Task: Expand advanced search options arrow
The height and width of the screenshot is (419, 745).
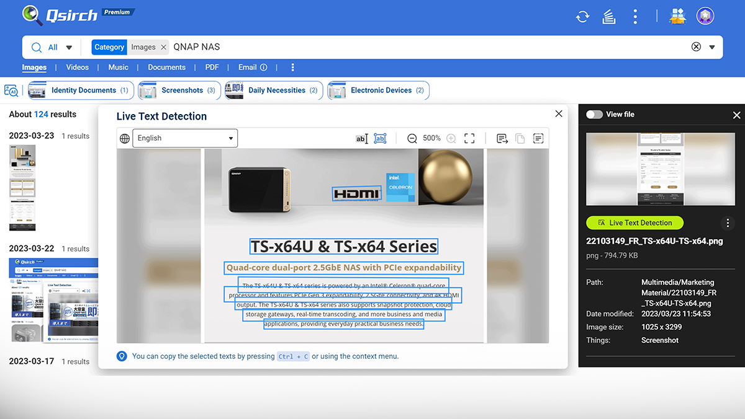Action: coord(712,47)
